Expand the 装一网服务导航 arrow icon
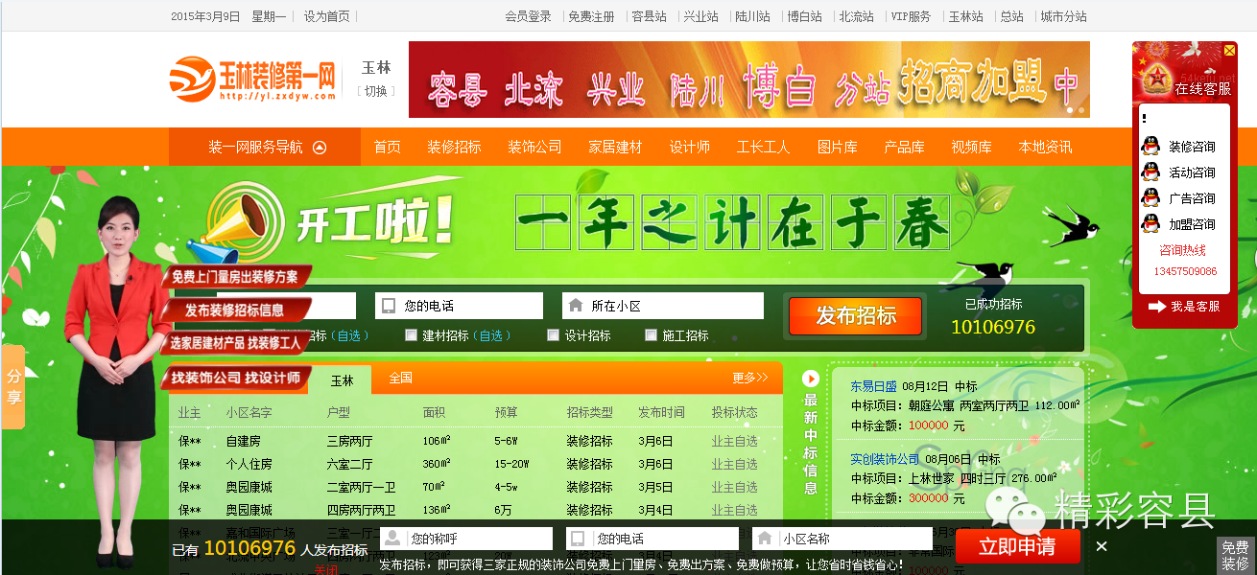1257x575 pixels. [x=320, y=148]
